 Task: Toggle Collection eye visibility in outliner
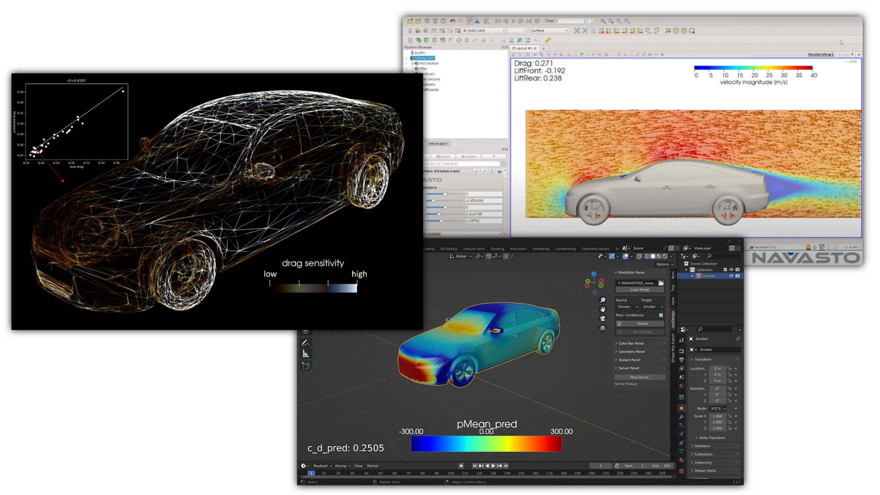(731, 270)
